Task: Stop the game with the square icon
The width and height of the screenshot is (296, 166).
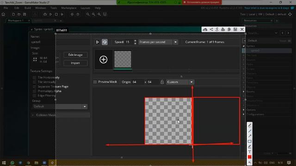Action: [56, 14]
